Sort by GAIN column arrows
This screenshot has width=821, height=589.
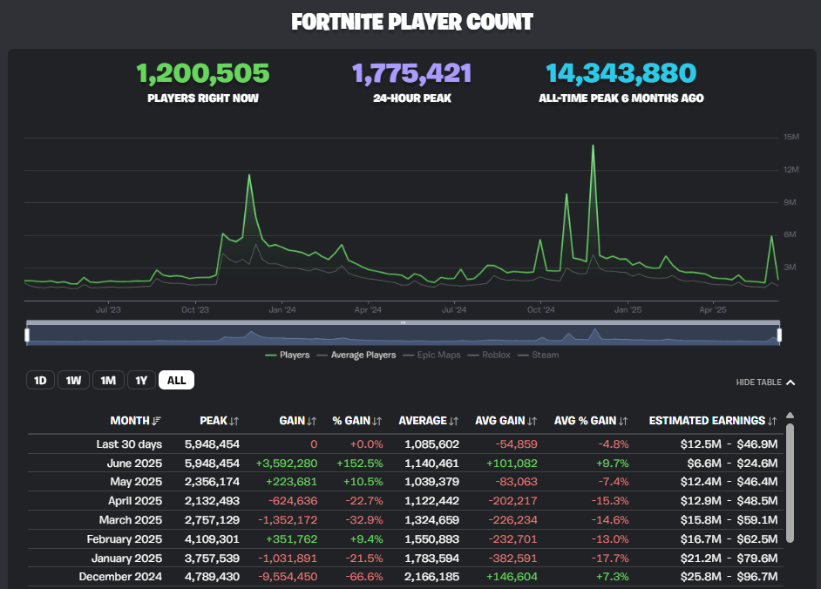click(x=311, y=421)
